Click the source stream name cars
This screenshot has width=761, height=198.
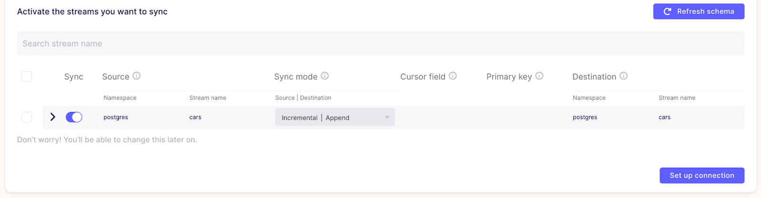tap(195, 117)
